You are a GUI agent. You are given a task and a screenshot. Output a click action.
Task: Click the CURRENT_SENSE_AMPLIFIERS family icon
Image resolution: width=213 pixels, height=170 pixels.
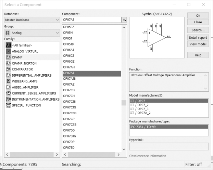click(9, 93)
